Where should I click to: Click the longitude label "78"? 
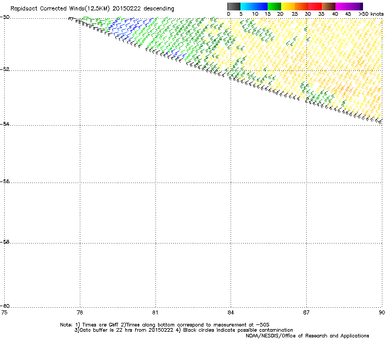(x=79, y=312)
